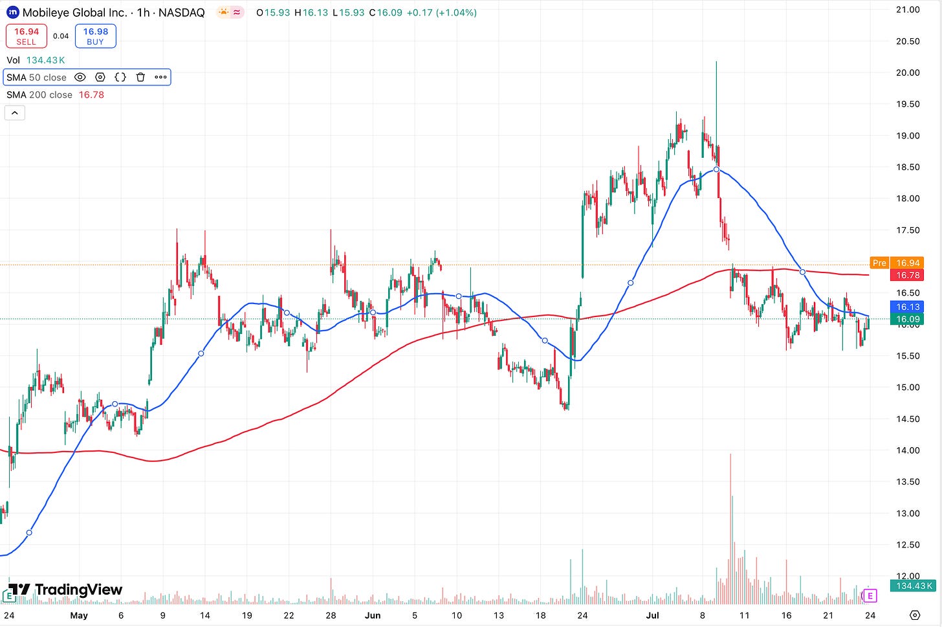Viewport: 942px width, 627px height.
Task: Click the Pre 16.94 price label
Action: [897, 263]
